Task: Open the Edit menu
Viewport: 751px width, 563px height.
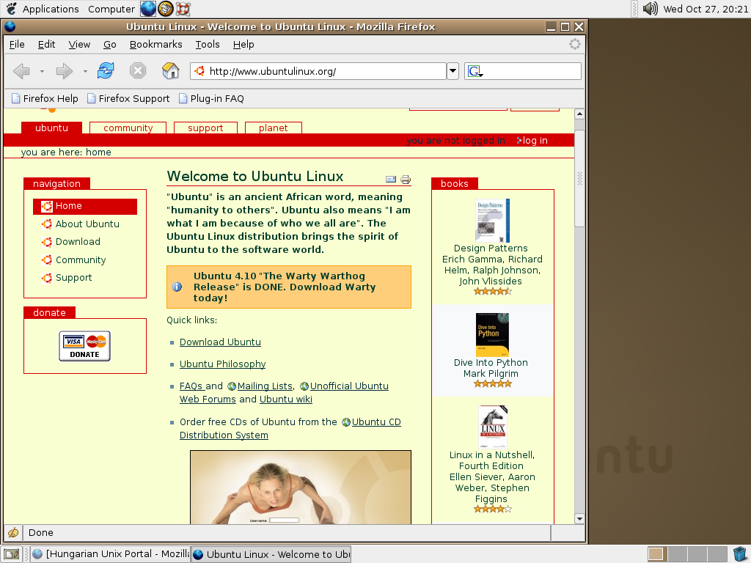Action: point(46,45)
